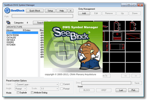
Task: Click Add in Entry Management
Action: click(x=84, y=13)
